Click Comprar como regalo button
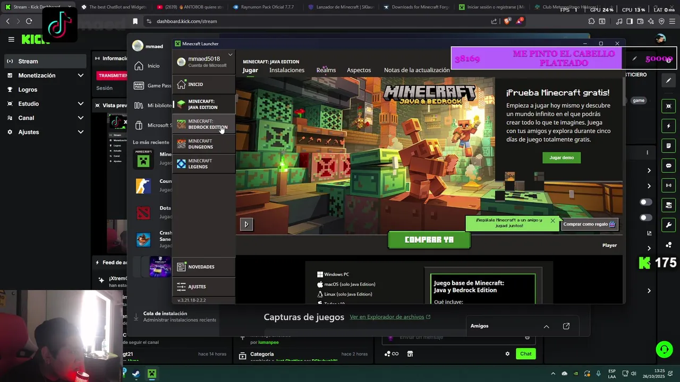This screenshot has height=382, width=680. point(589,224)
